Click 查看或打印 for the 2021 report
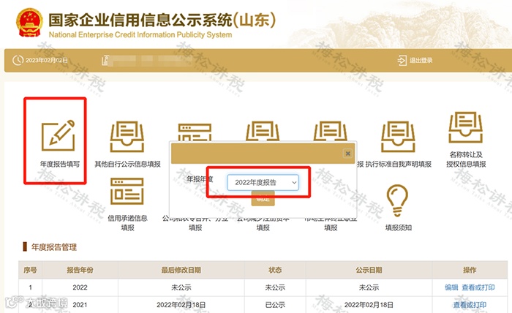This screenshot has width=512, height=313. click(470, 305)
